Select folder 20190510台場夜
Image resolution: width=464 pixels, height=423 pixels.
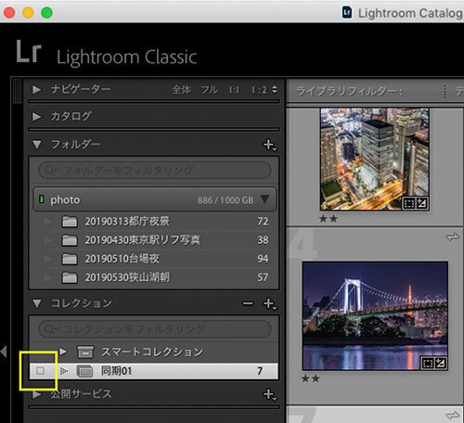click(x=155, y=259)
